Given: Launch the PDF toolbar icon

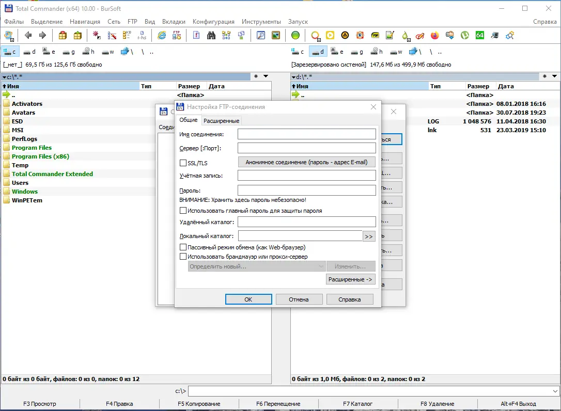Looking at the screenshot, I should pos(375,35).
